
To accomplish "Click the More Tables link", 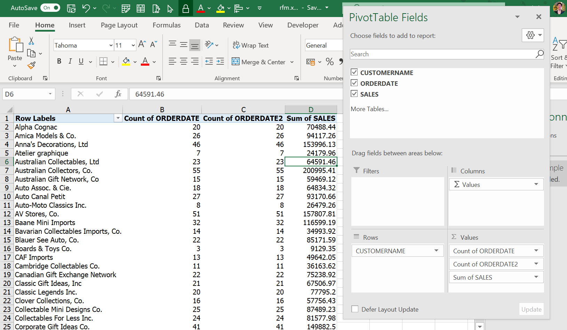I will 369,109.
